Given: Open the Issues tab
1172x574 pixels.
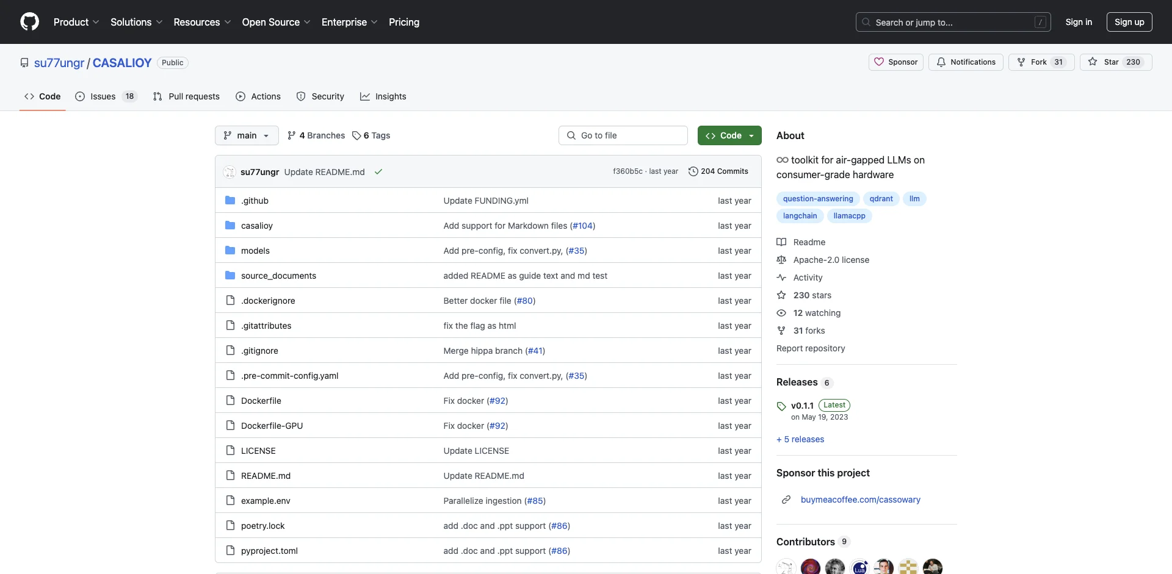Looking at the screenshot, I should pyautogui.click(x=106, y=96).
